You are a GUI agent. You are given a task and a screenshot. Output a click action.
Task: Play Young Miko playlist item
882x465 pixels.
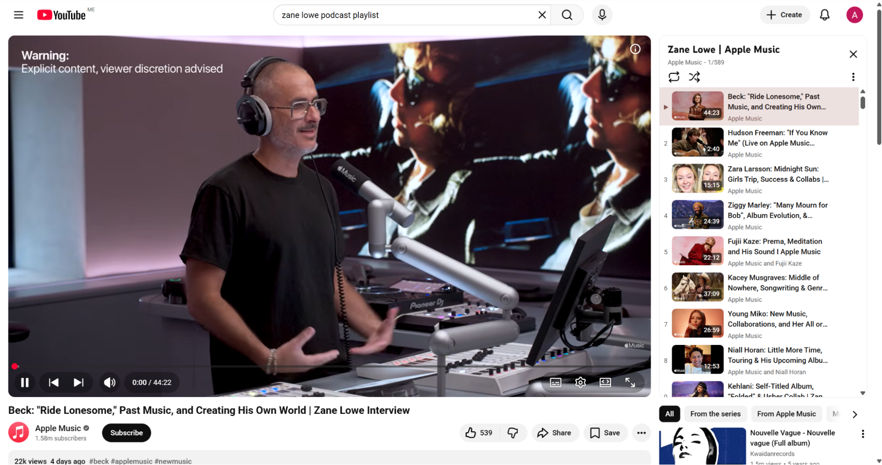pos(759,324)
